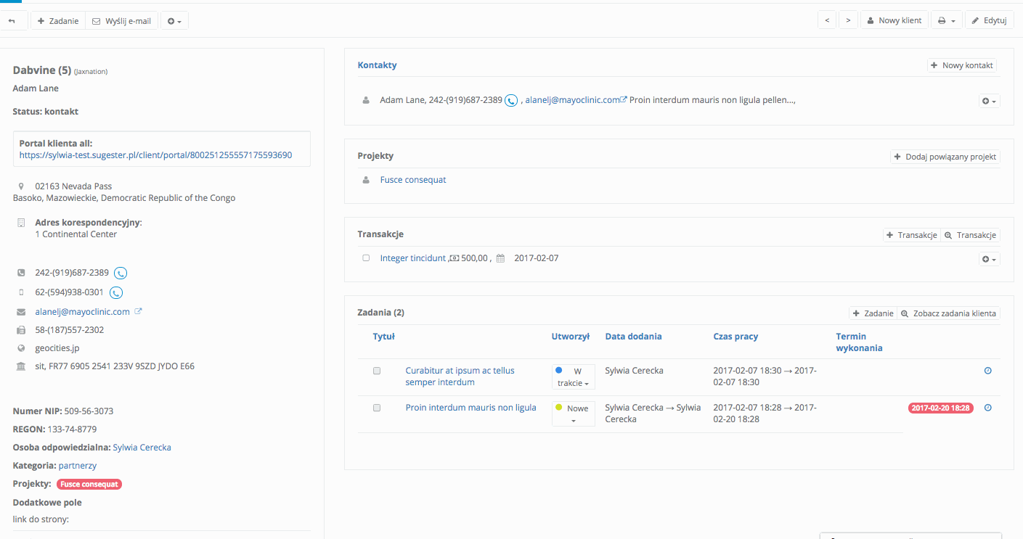Select the Proin interdum mauris task checkbox
The height and width of the screenshot is (539, 1023).
pos(376,408)
